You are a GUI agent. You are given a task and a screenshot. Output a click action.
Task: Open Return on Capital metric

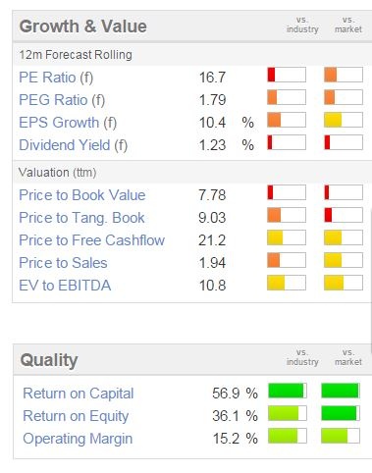click(x=79, y=394)
